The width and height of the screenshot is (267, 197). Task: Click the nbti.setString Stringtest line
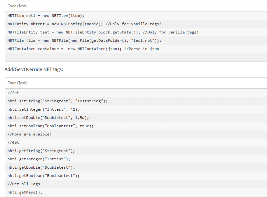(58, 101)
